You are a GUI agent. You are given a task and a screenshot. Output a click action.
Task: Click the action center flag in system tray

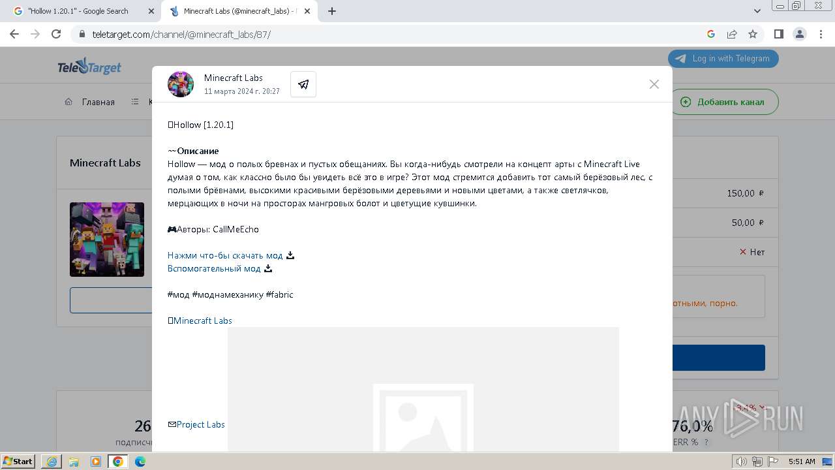click(x=772, y=462)
